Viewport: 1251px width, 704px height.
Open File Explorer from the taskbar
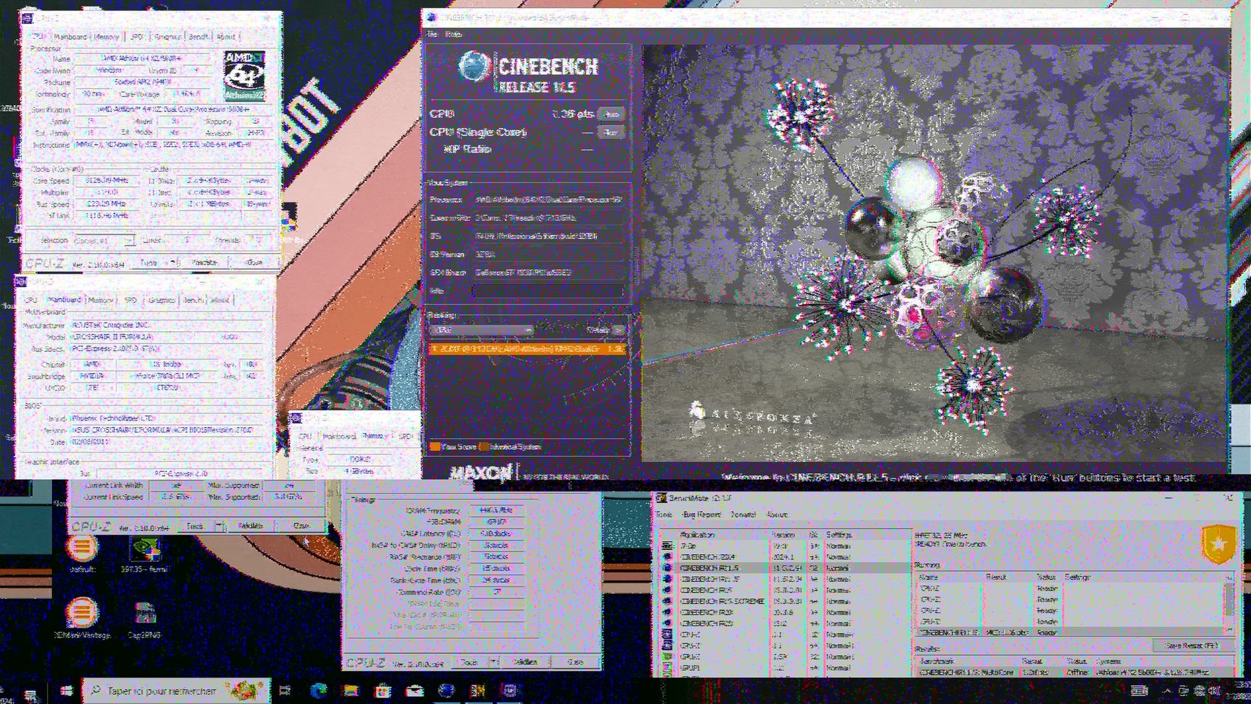[x=351, y=691]
